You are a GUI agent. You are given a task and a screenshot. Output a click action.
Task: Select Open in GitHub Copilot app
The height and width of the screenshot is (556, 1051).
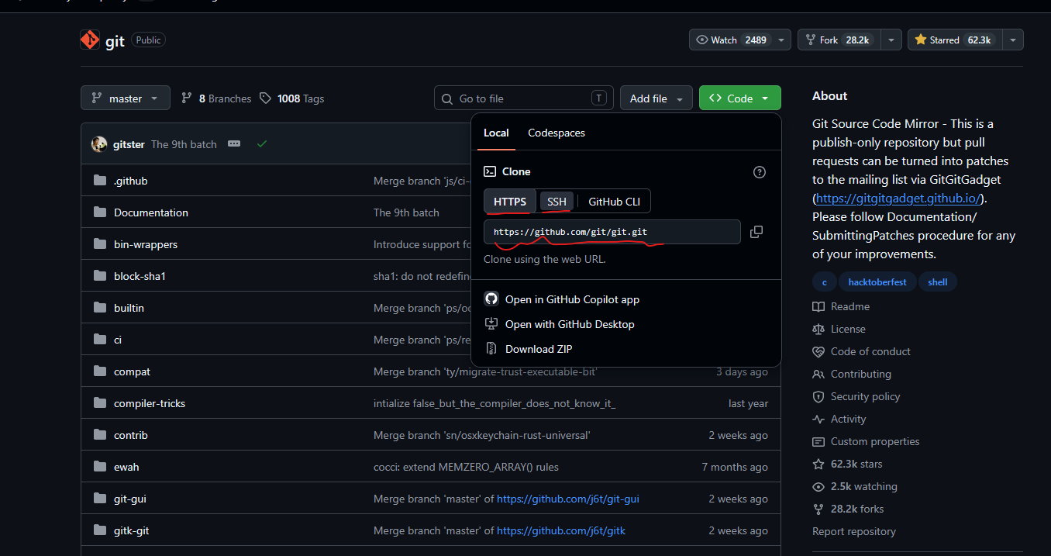[x=572, y=299]
